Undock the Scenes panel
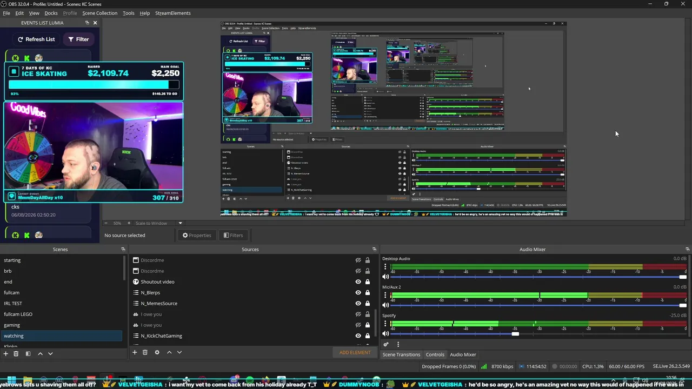The image size is (692, 389). pos(123,250)
